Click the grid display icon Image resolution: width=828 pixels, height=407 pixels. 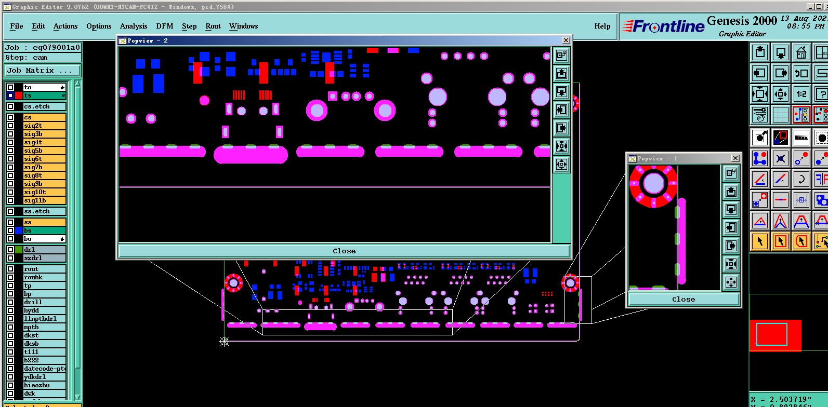780,115
